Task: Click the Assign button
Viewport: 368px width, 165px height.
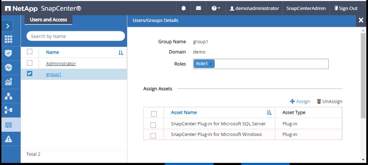Action: click(x=300, y=102)
